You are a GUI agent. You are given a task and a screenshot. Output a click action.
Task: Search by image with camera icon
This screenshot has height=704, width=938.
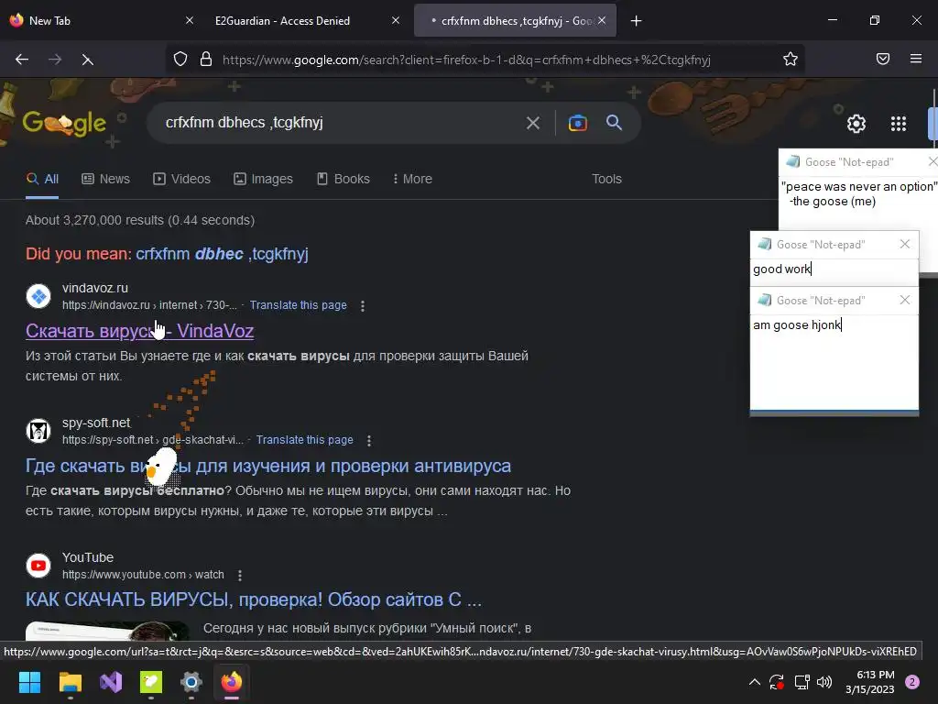[577, 123]
